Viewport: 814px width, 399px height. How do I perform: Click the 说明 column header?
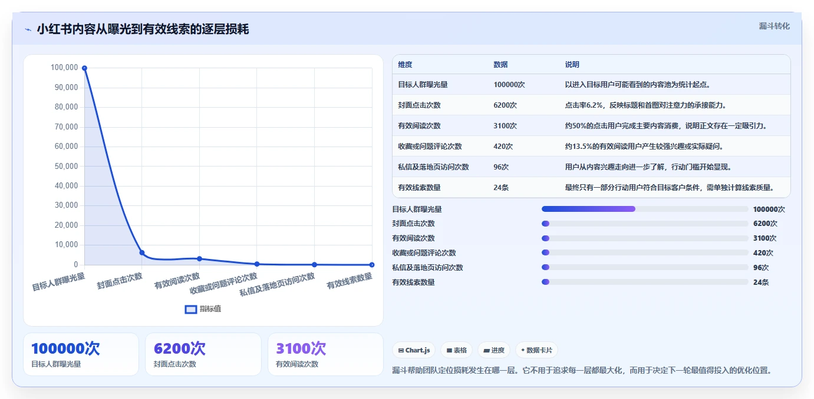click(572, 65)
